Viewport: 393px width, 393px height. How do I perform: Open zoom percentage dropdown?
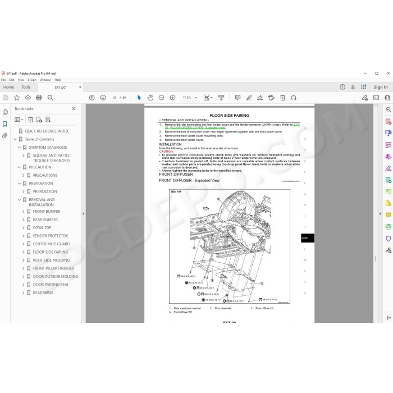[196, 98]
